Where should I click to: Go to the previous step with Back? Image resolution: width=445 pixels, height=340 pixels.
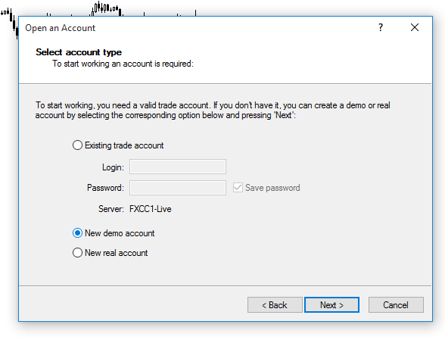coord(275,304)
